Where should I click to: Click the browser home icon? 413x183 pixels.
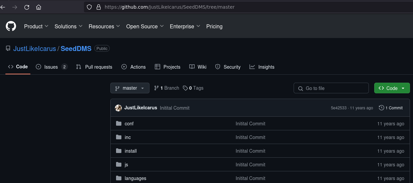(x=39, y=7)
